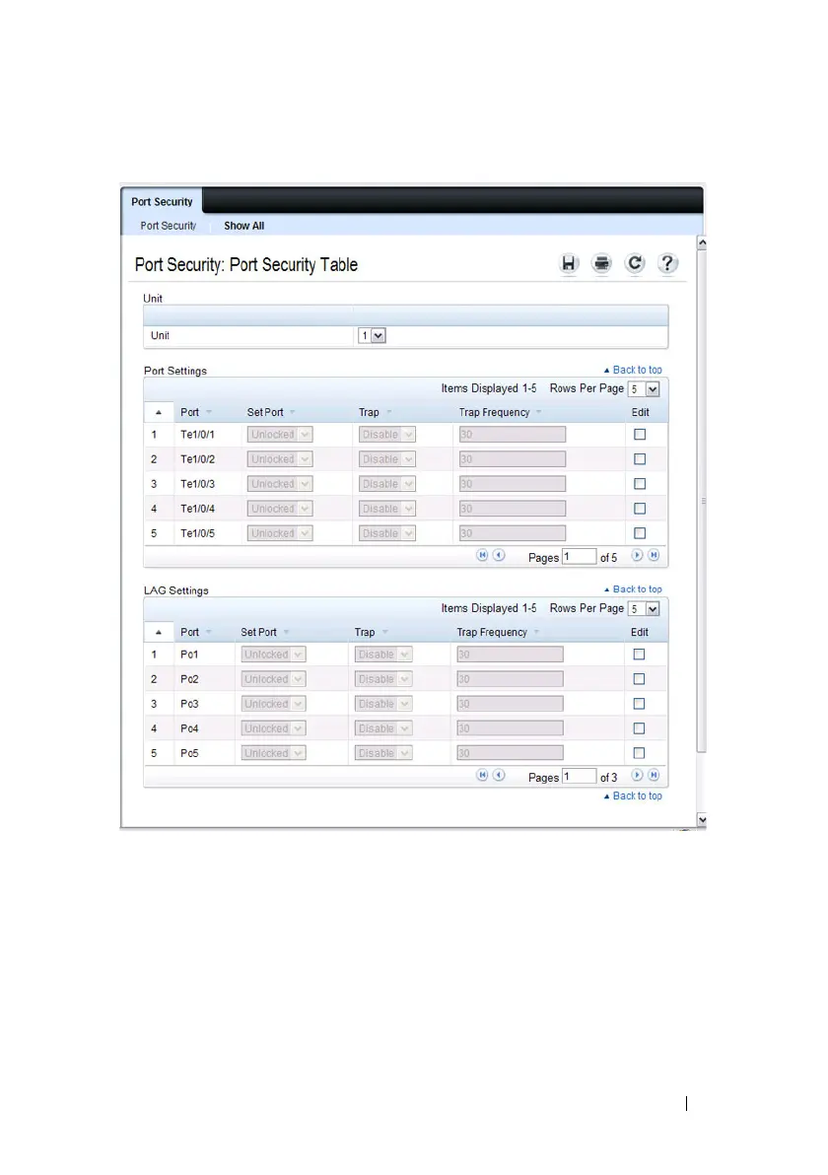Click the Save (floppy disk) icon
Image resolution: width=828 pixels, height=1175 pixels.
(569, 263)
